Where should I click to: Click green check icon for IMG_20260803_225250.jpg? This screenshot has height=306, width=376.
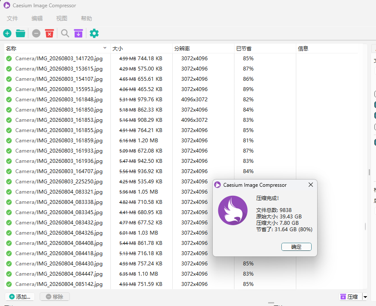coord(9,182)
